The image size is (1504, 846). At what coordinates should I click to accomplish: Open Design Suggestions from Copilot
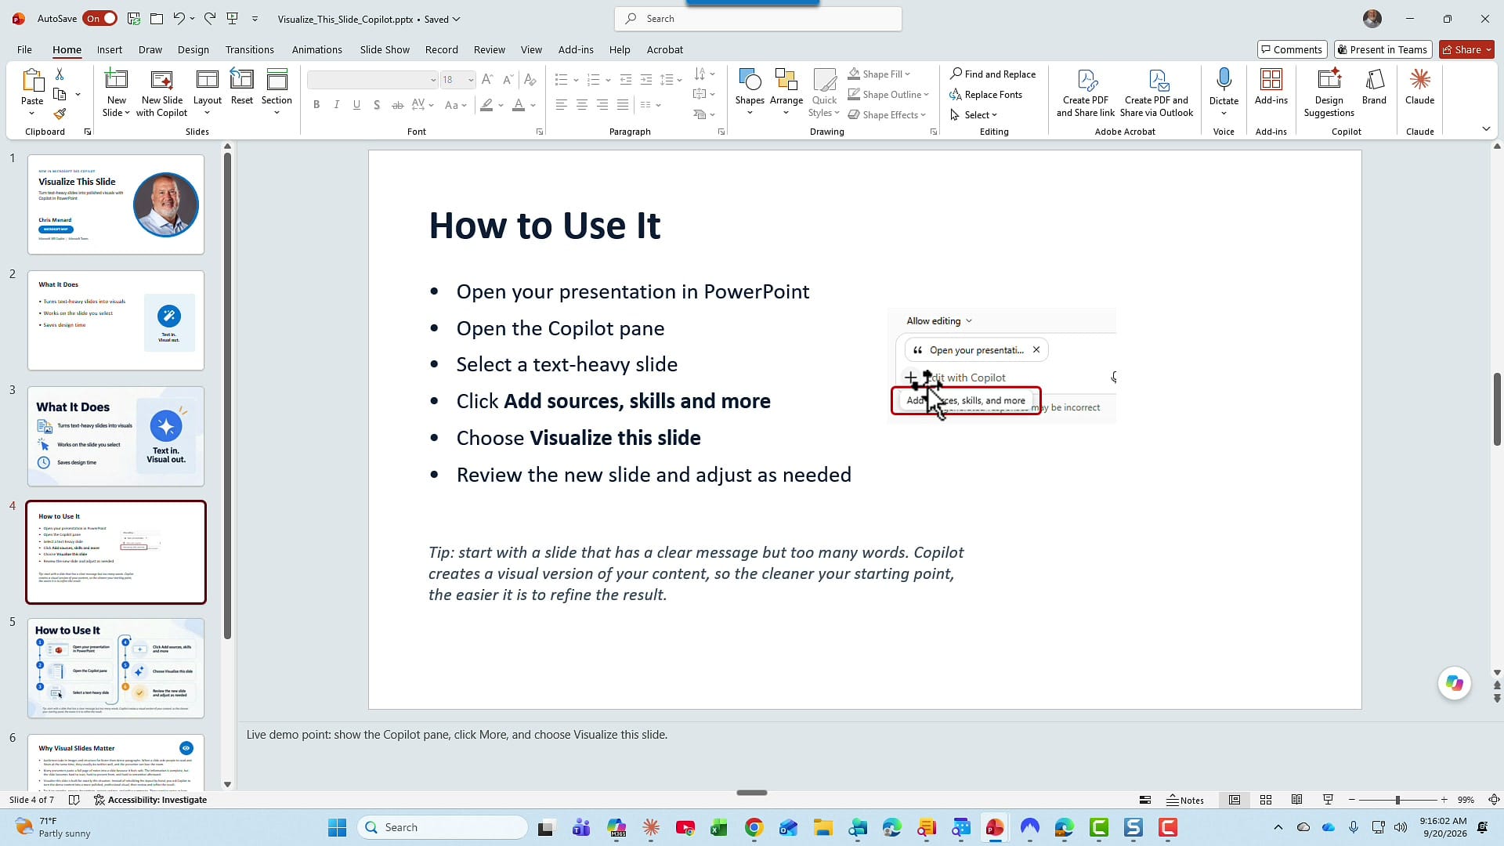(1329, 93)
